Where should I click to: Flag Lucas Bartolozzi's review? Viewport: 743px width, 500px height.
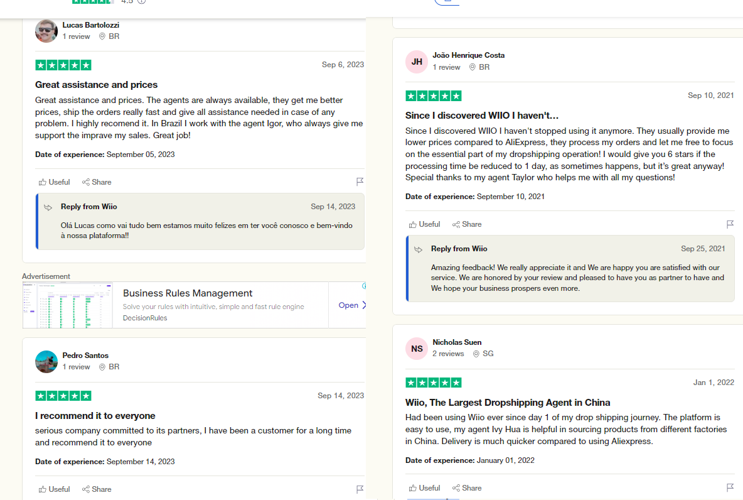[360, 182]
